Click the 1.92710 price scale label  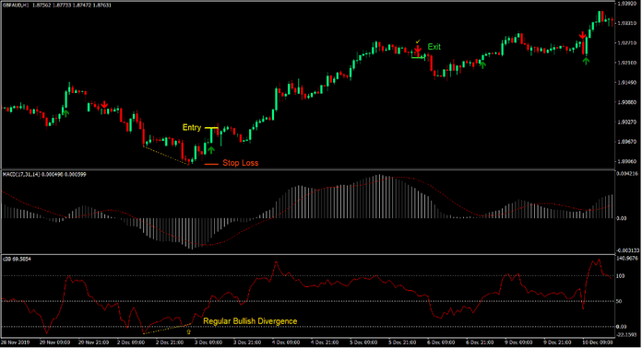coord(627,43)
